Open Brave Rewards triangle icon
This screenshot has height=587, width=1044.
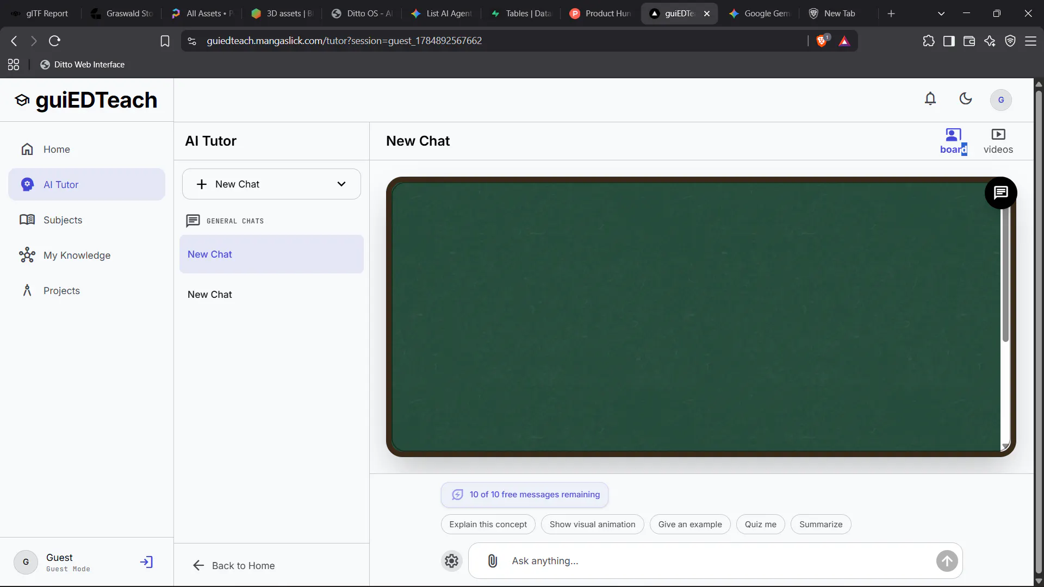click(844, 41)
